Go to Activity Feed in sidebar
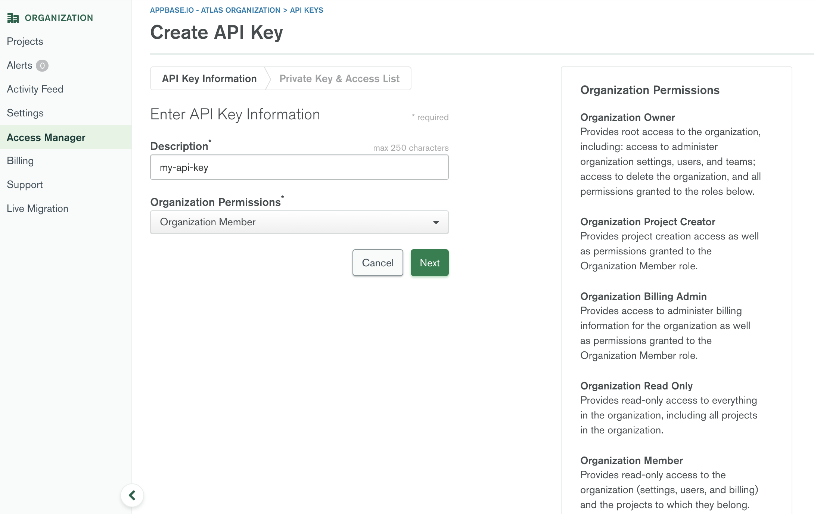Screen dimensions: 814x514 click(35, 89)
